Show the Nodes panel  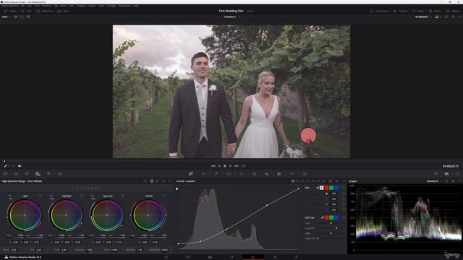(x=418, y=11)
